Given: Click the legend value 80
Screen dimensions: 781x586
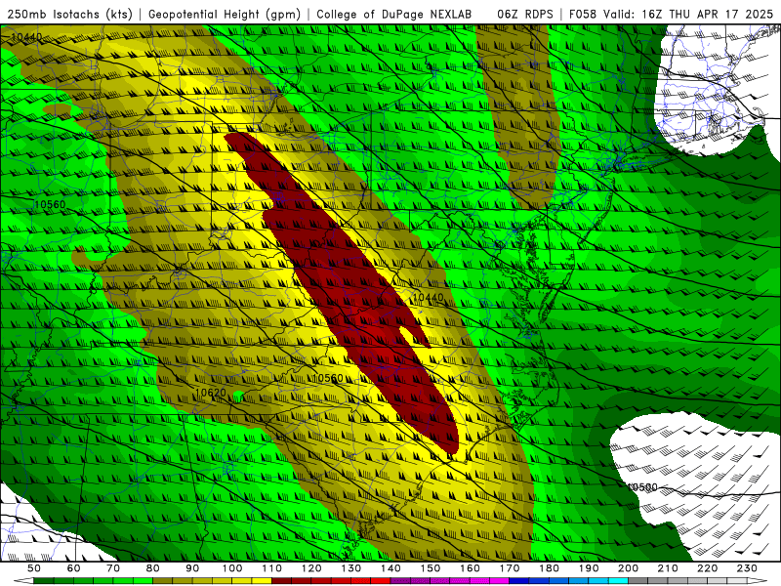Looking at the screenshot, I should tap(153, 568).
